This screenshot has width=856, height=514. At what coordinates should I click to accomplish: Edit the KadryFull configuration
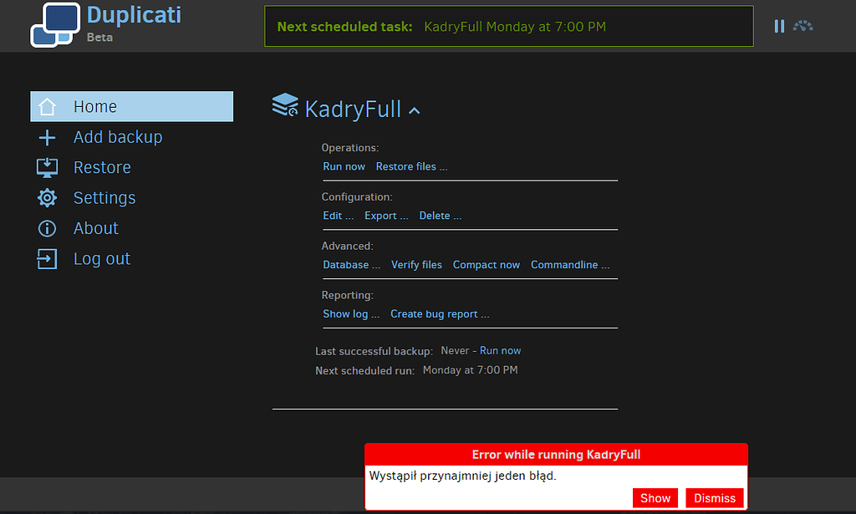[x=338, y=215]
